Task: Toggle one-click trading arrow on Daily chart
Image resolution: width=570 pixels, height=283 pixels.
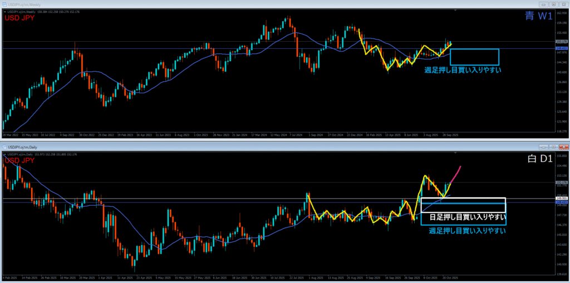Action: pos(5,153)
